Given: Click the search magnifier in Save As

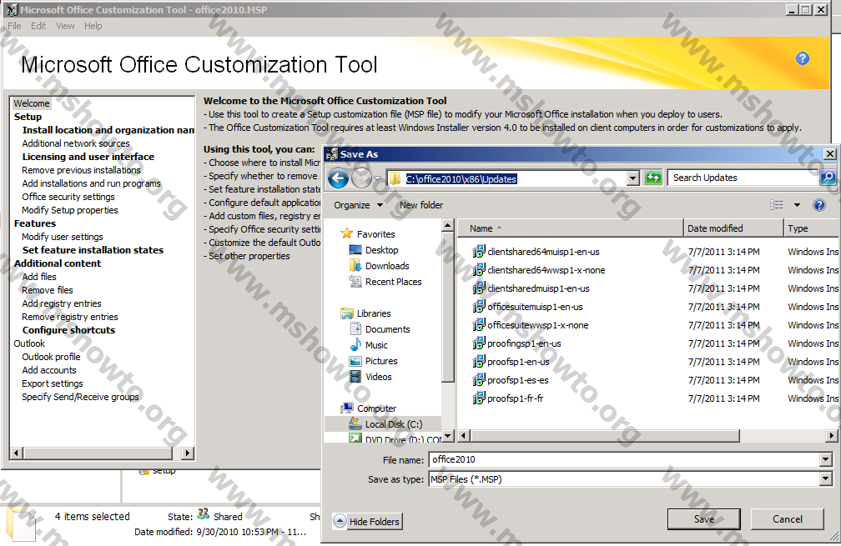Looking at the screenshot, I should [828, 178].
